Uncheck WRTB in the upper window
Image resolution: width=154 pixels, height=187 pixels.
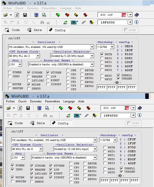pyautogui.click(x=102, y=54)
